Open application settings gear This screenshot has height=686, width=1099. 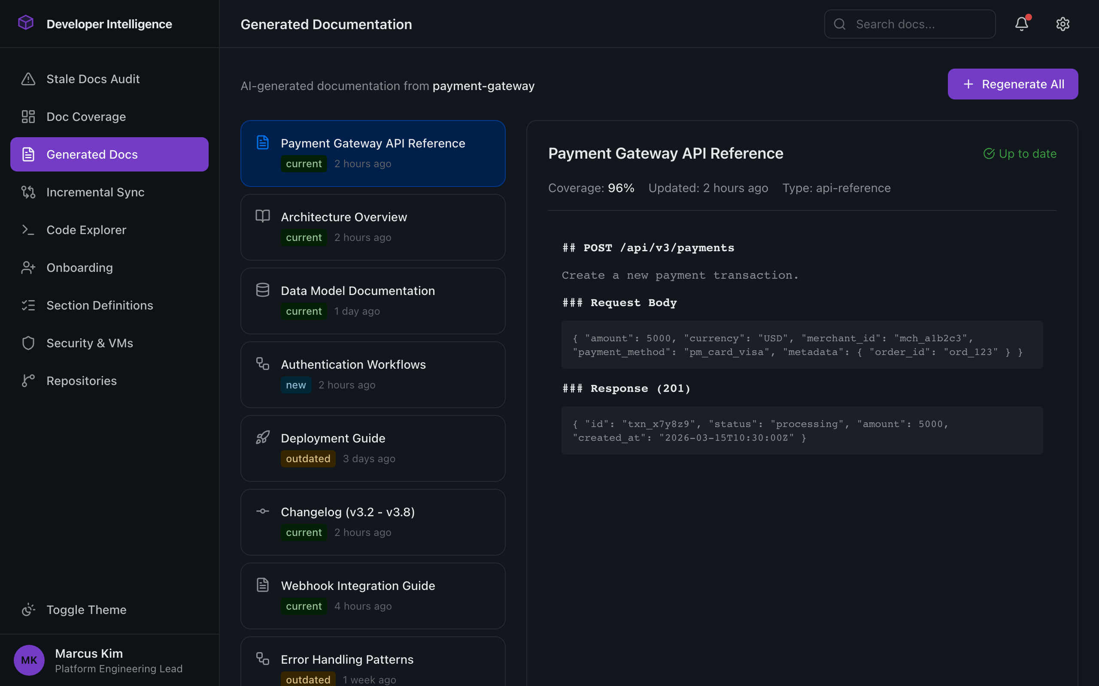pos(1063,24)
